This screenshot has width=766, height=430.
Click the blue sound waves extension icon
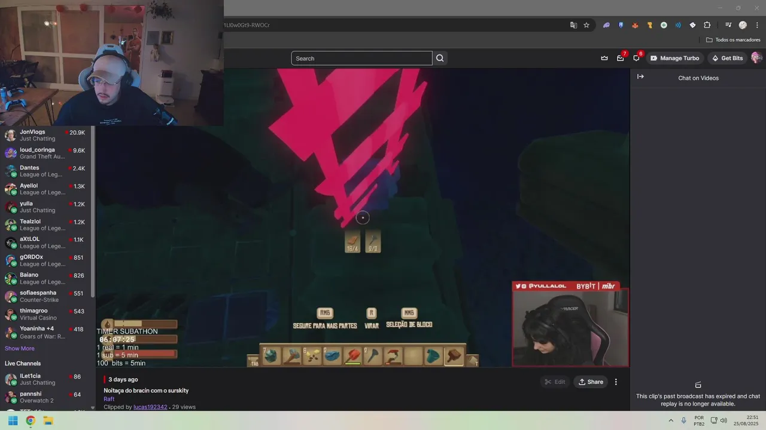click(678, 25)
